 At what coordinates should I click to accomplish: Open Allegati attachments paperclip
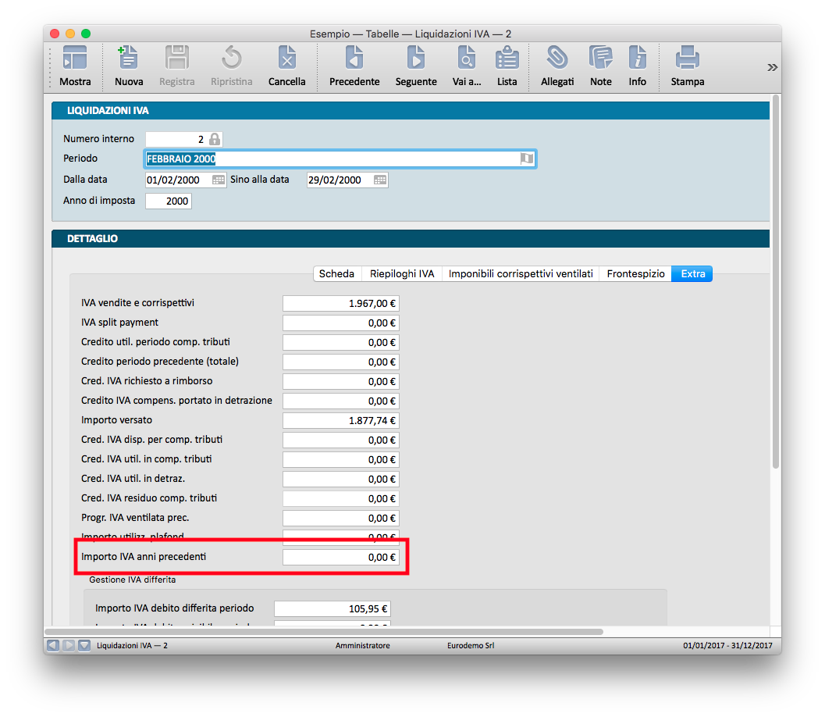[557, 59]
